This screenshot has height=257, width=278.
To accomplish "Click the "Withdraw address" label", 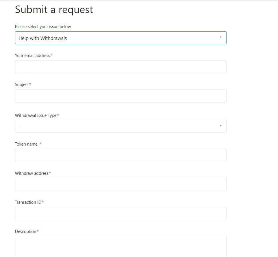I will click(x=32, y=173).
